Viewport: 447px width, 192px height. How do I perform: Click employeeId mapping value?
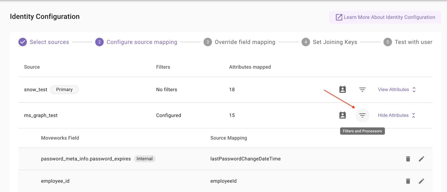tap(223, 181)
